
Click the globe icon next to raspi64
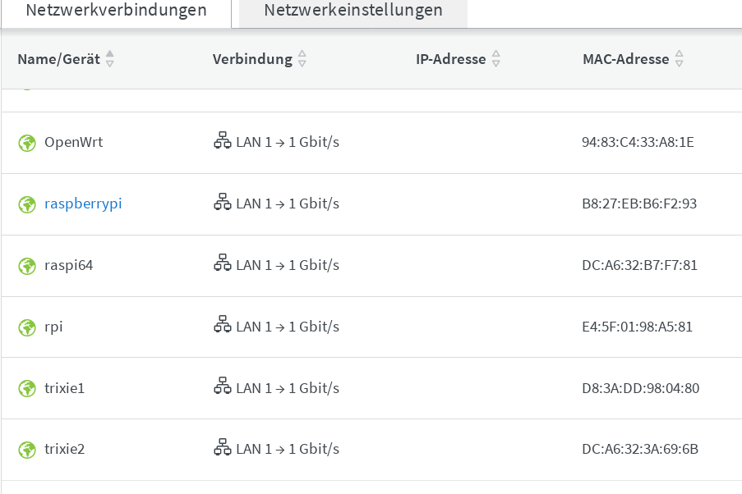tap(27, 266)
